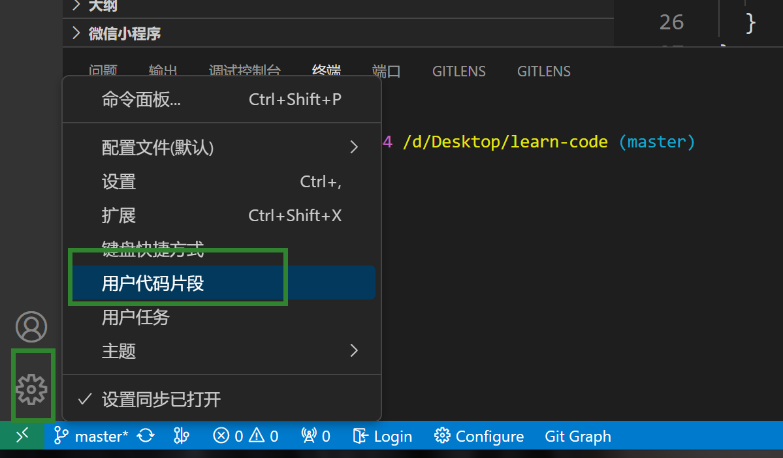The image size is (783, 458).
Task: Switch to the second GITLENS tab
Action: tap(544, 71)
